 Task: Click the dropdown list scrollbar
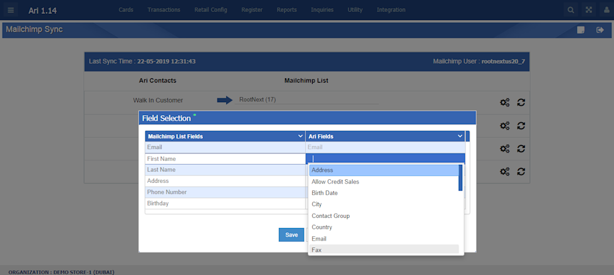click(x=460, y=178)
